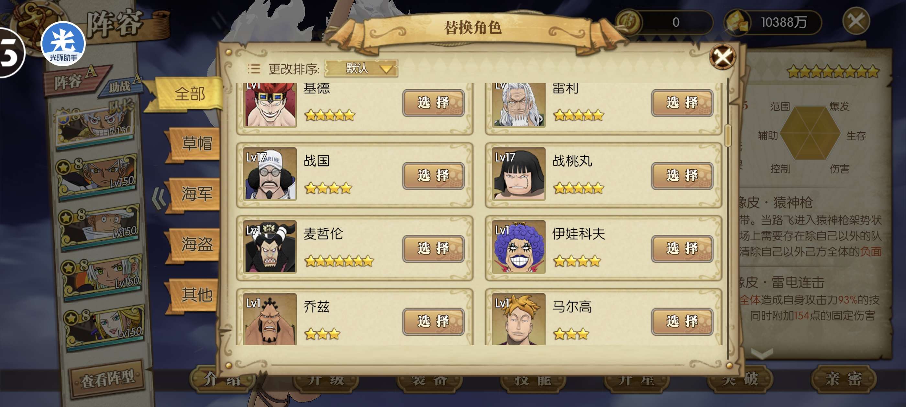Click the character list scrollbar thumb
Viewport: 906px width, 407px height.
coord(728,135)
